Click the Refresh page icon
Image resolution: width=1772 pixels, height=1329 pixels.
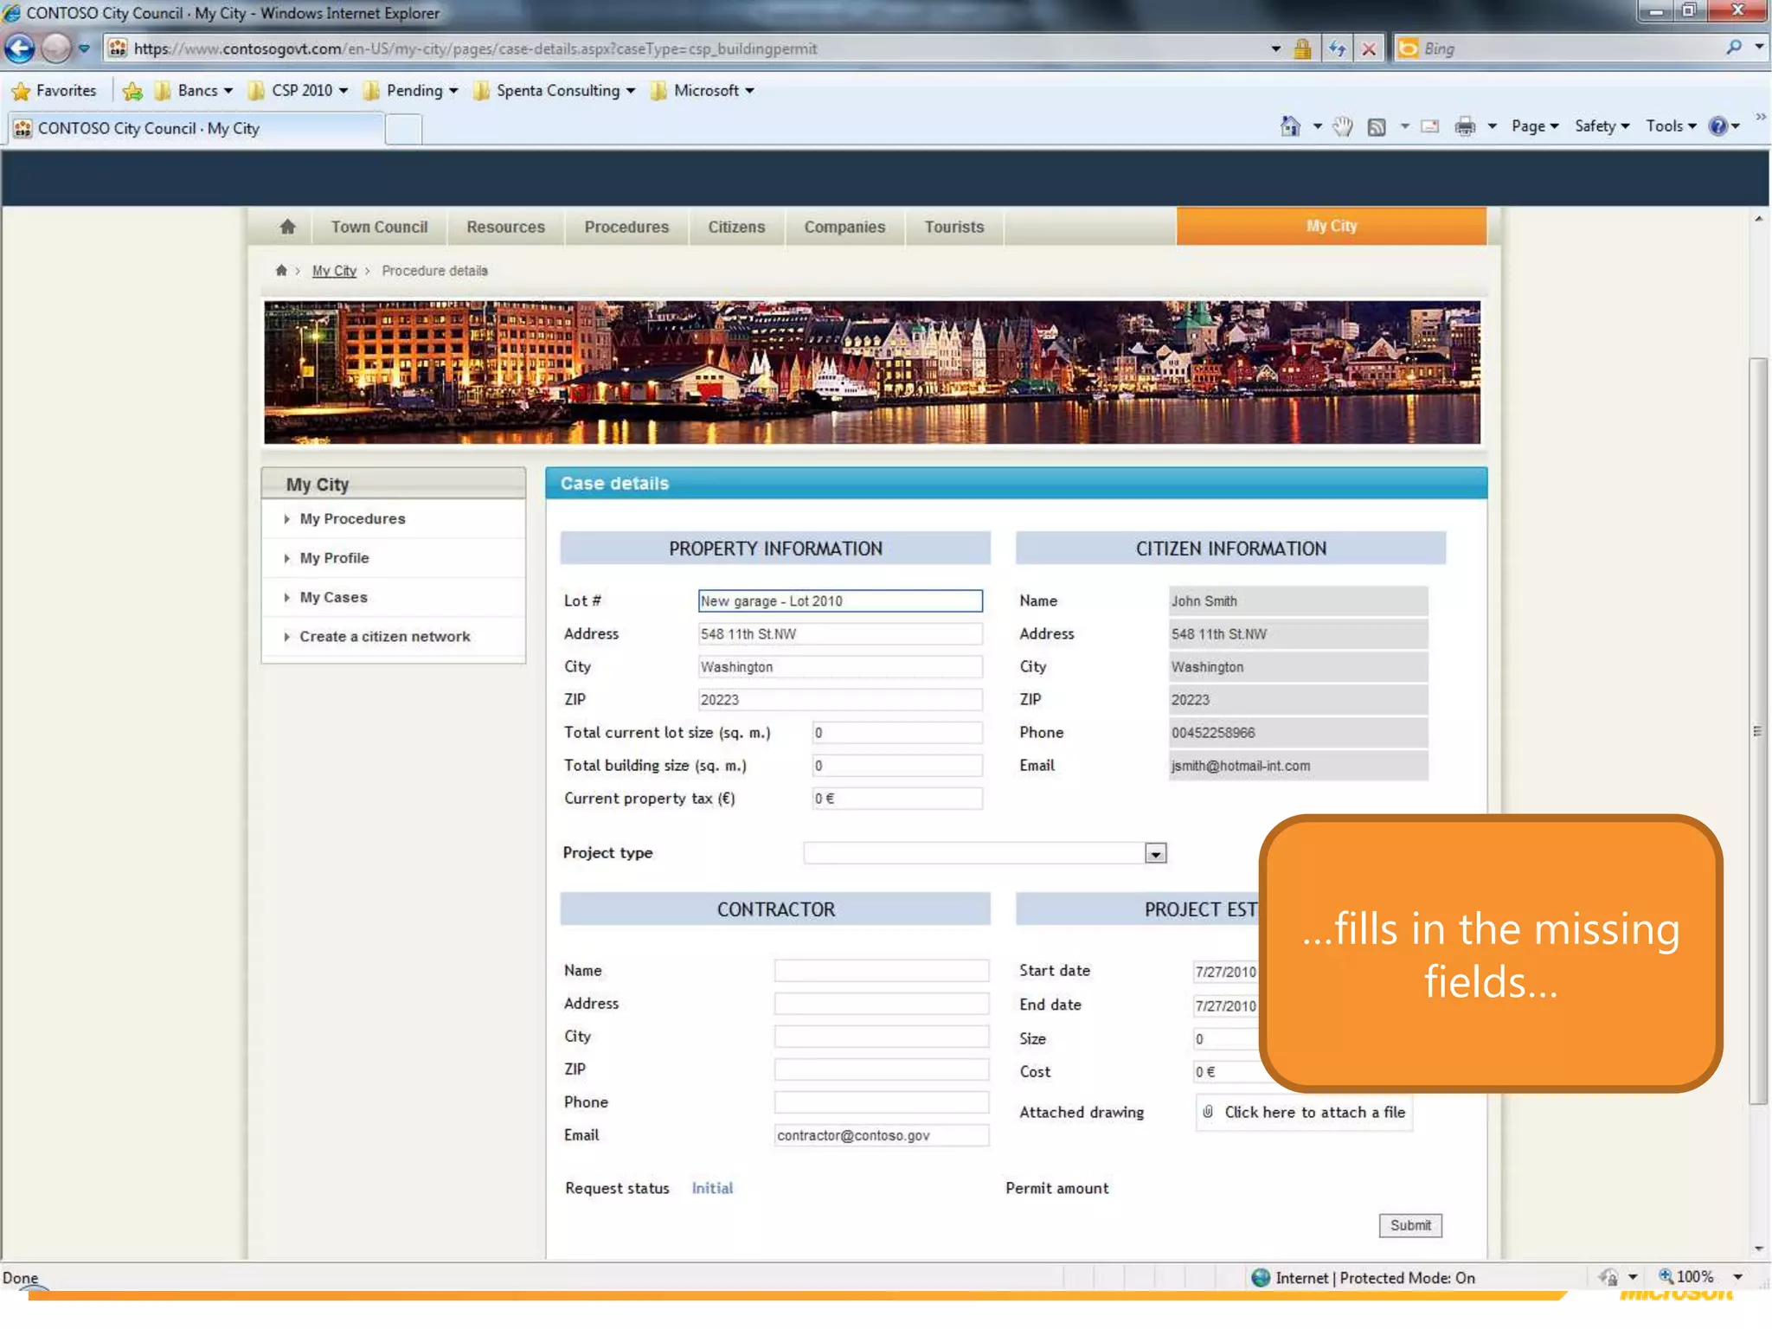pyautogui.click(x=1337, y=48)
